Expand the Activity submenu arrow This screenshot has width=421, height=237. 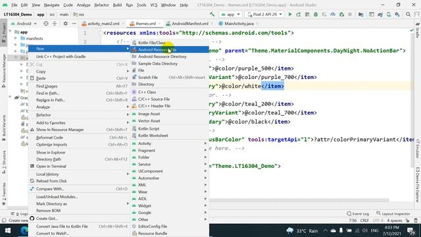tap(205, 144)
